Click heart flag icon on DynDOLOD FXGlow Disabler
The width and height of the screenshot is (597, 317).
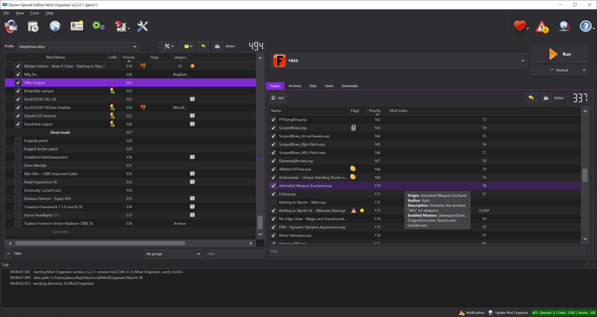tap(143, 108)
